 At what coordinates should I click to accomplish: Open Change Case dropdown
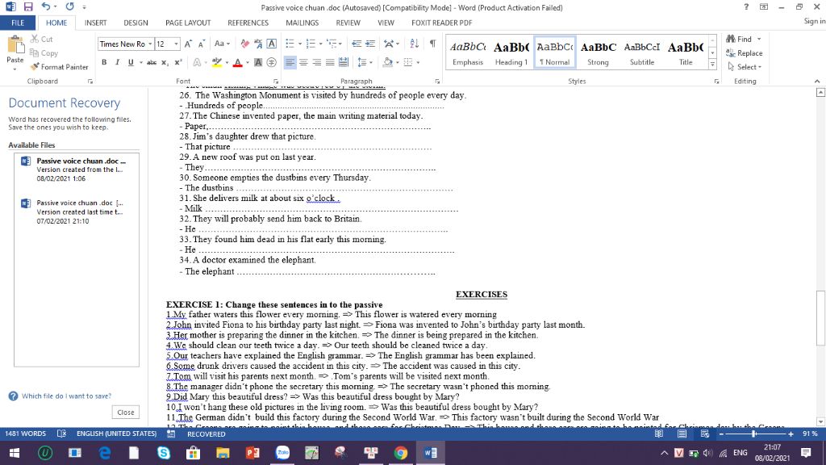[x=223, y=44]
